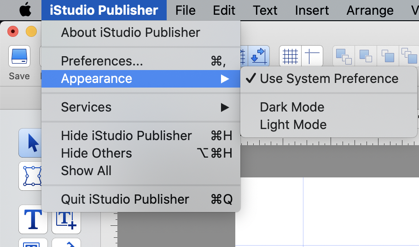Switch appearance to Light Mode
Image resolution: width=419 pixels, height=247 pixels.
click(x=329, y=125)
